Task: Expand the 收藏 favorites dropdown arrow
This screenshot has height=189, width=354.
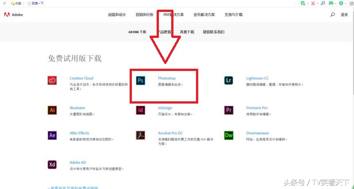Action: tap(23, 4)
